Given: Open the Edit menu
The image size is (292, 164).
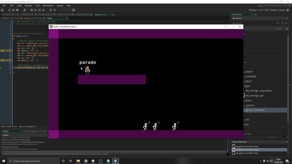Looking at the screenshot, I should tap(12, 6).
